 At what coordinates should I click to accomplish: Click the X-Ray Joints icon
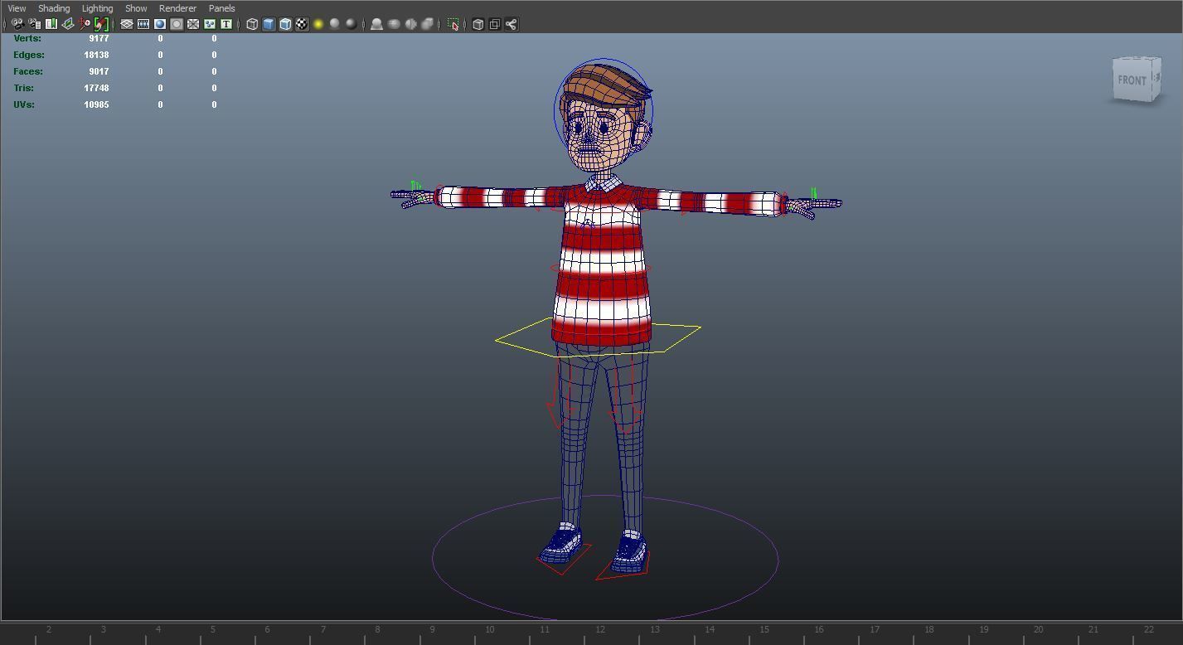click(511, 24)
